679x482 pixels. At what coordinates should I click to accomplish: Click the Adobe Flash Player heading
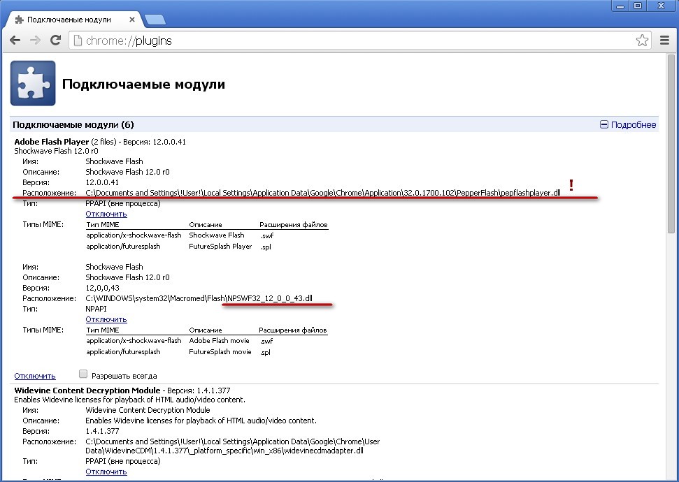(x=52, y=142)
